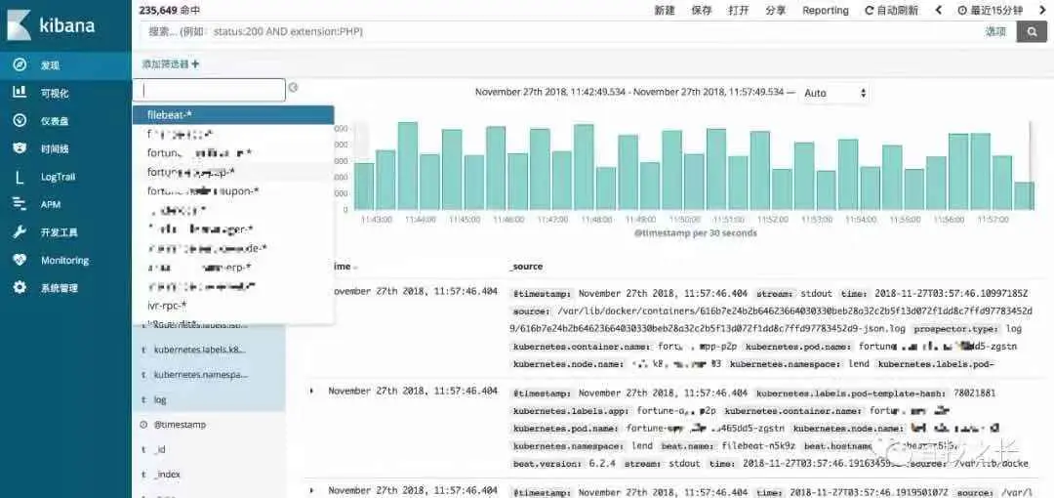The width and height of the screenshot is (1054, 498).
Task: Click the clear icon beside index box
Action: tap(293, 88)
